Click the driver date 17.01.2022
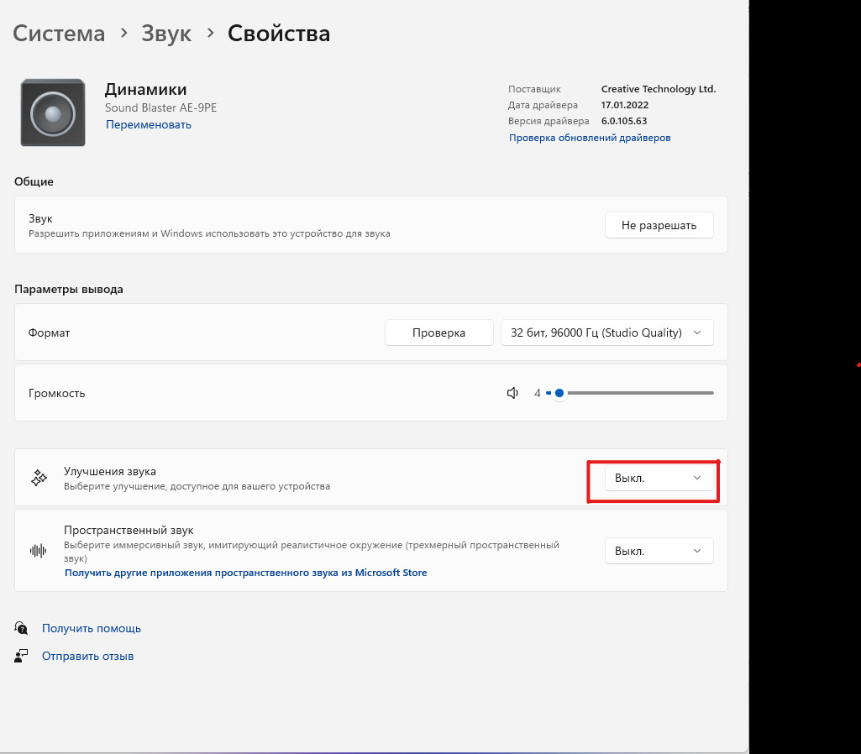The image size is (861, 754). [x=624, y=105]
